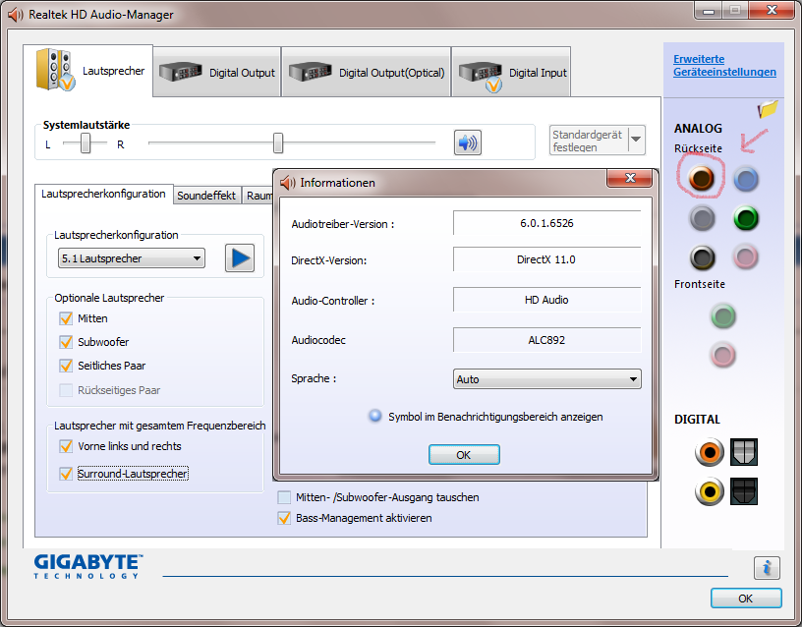Disable Bass-Management aktivieren checkbox
802x627 pixels.
point(284,518)
